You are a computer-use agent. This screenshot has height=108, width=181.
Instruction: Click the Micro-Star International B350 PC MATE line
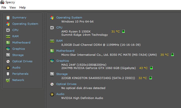coord(109,55)
